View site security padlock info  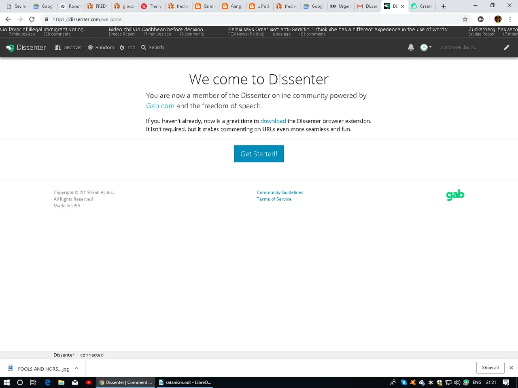pyautogui.click(x=47, y=19)
